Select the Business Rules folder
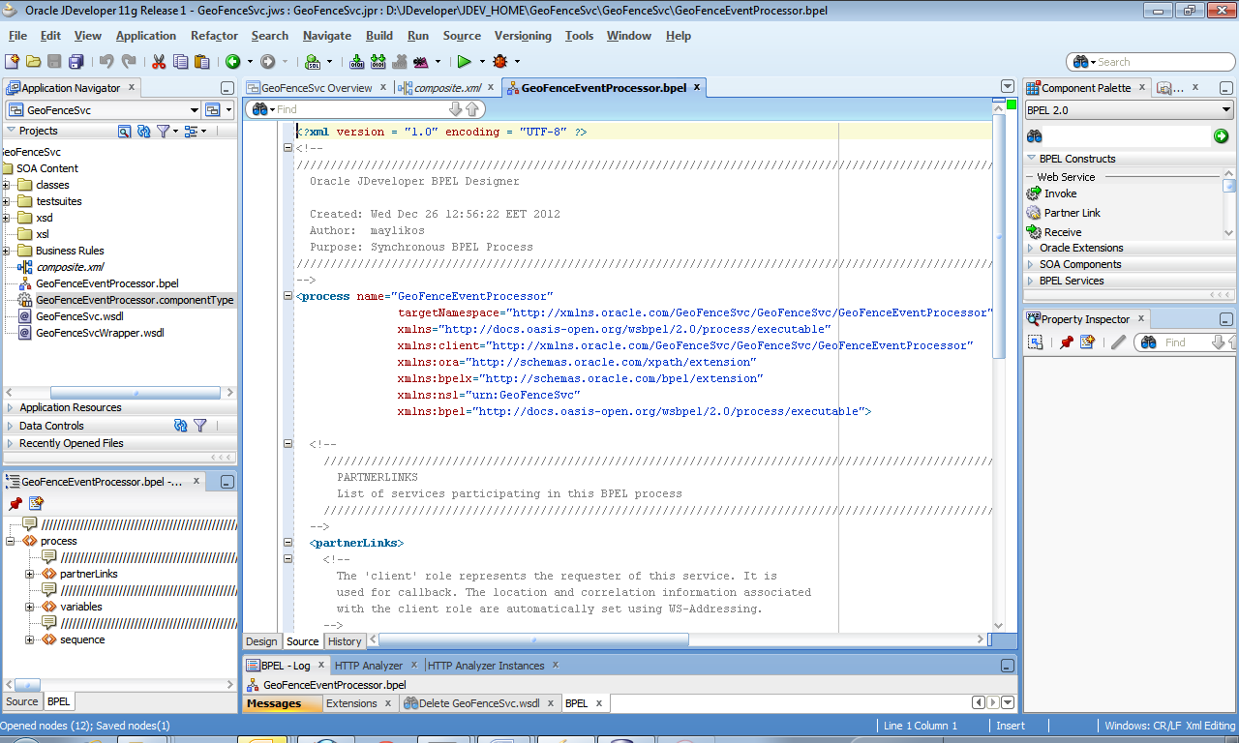The height and width of the screenshot is (743, 1239). pos(70,251)
